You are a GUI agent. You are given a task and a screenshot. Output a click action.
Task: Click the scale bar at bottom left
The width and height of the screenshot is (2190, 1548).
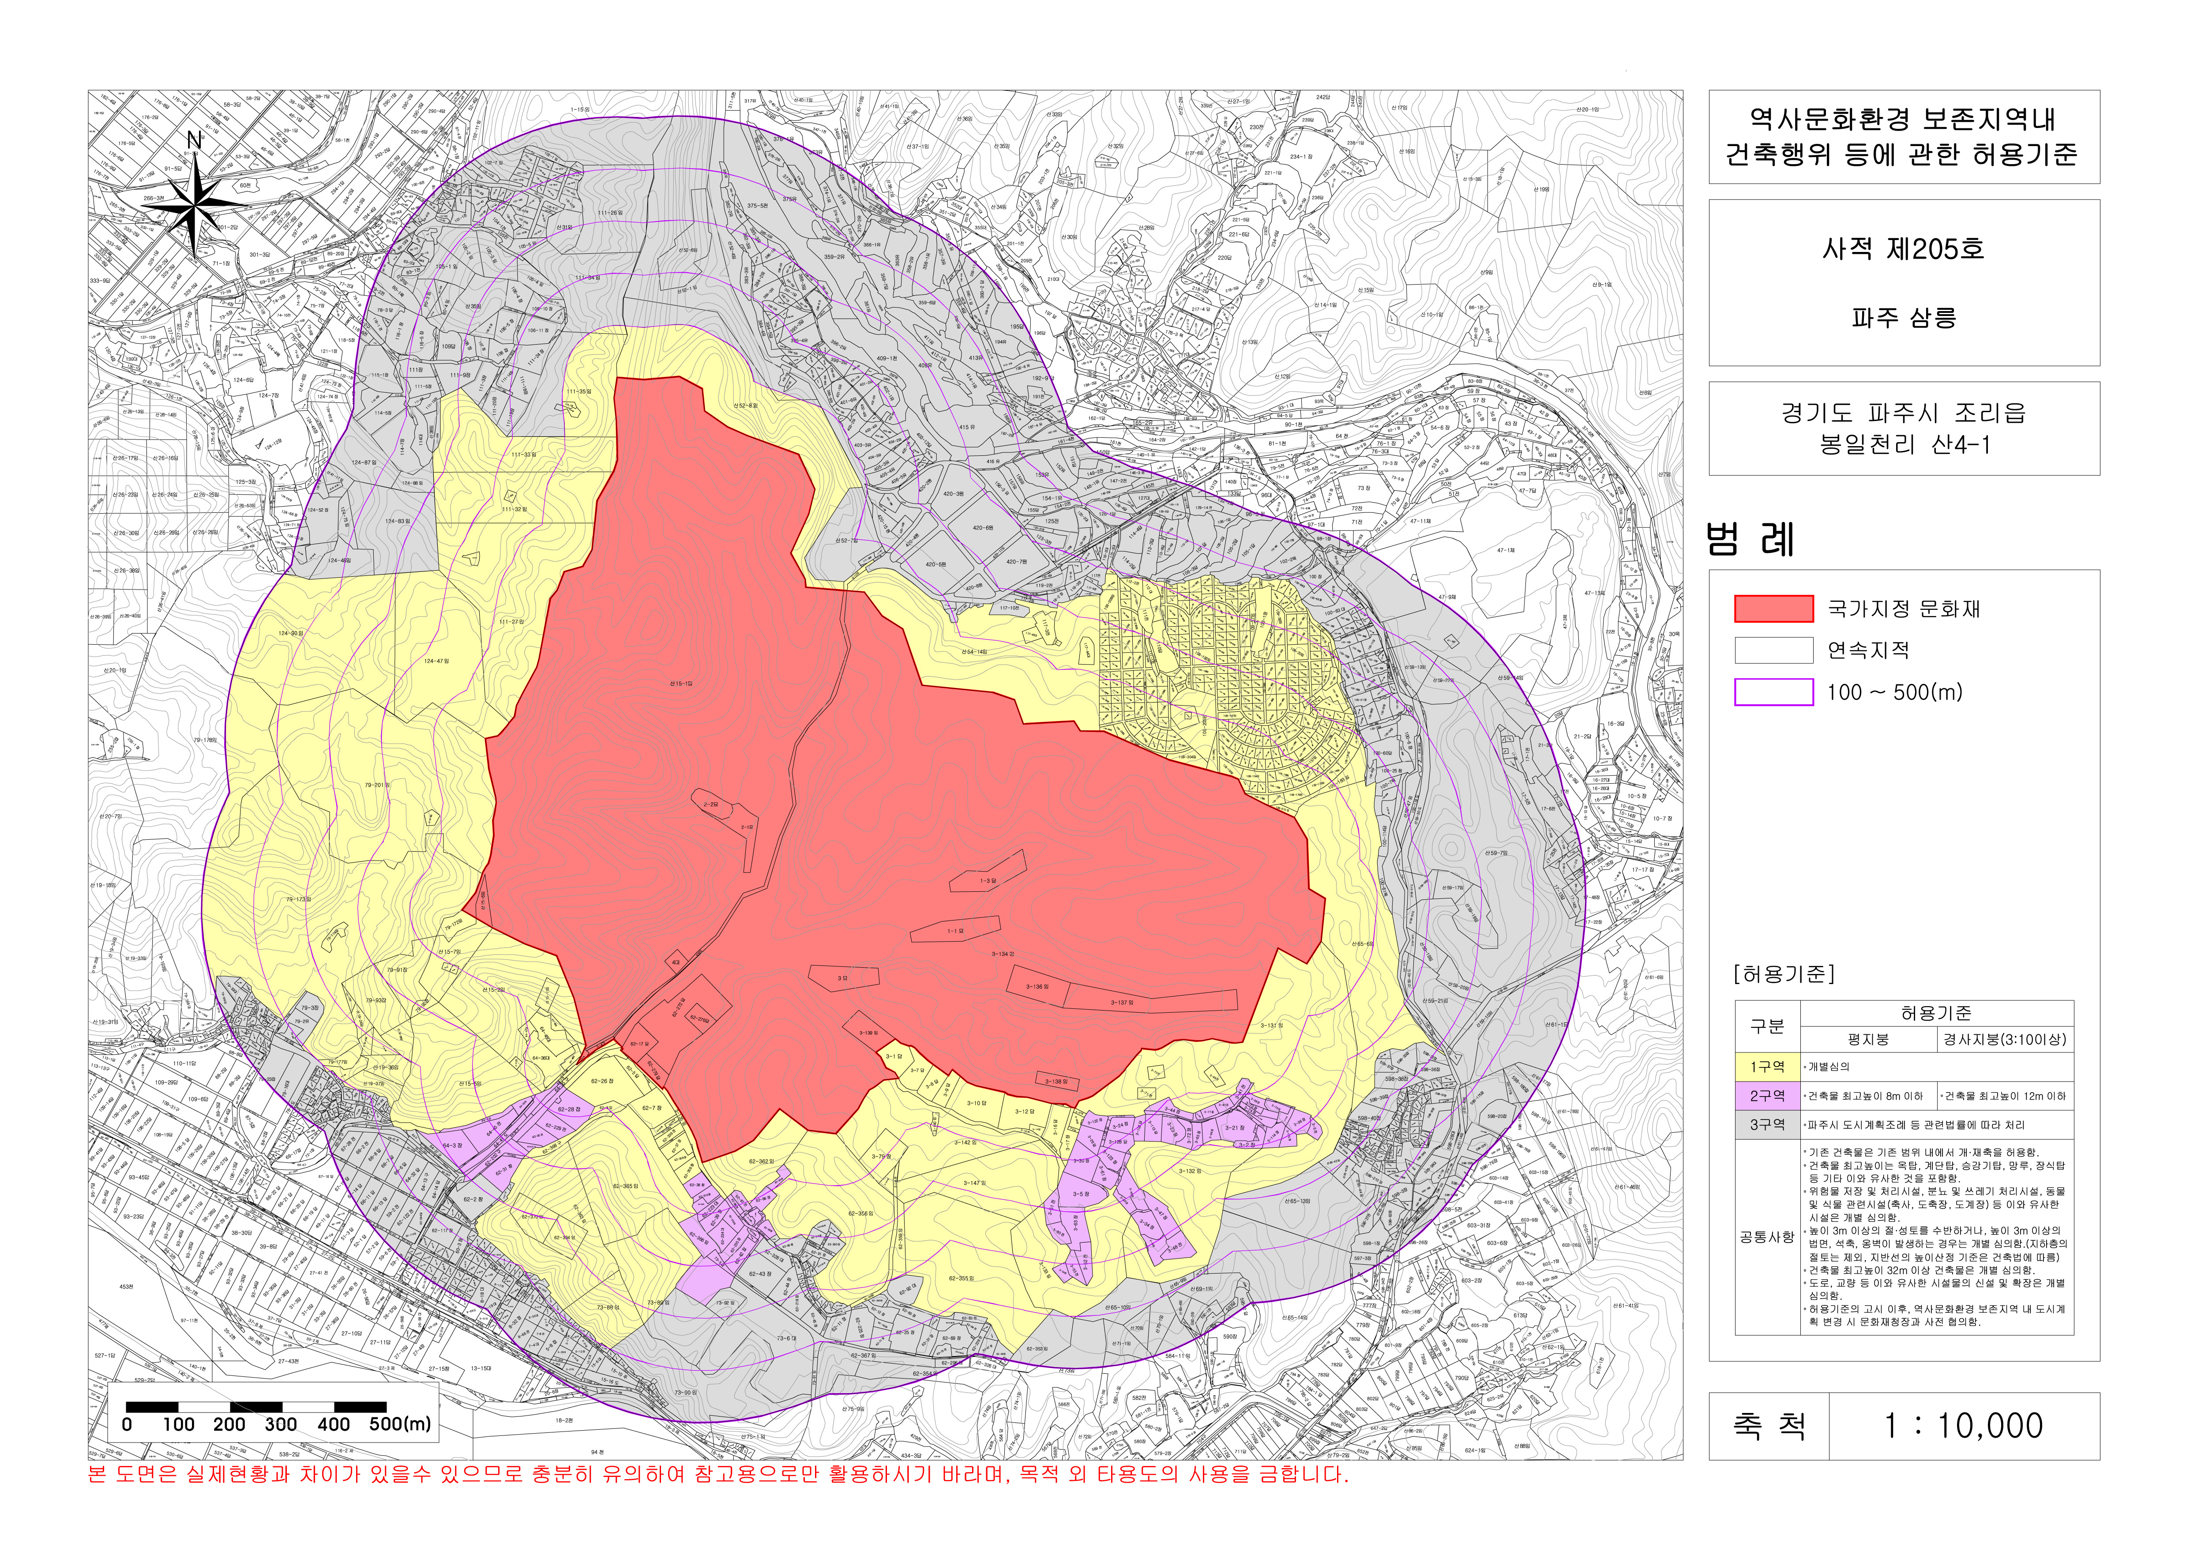(x=255, y=1407)
